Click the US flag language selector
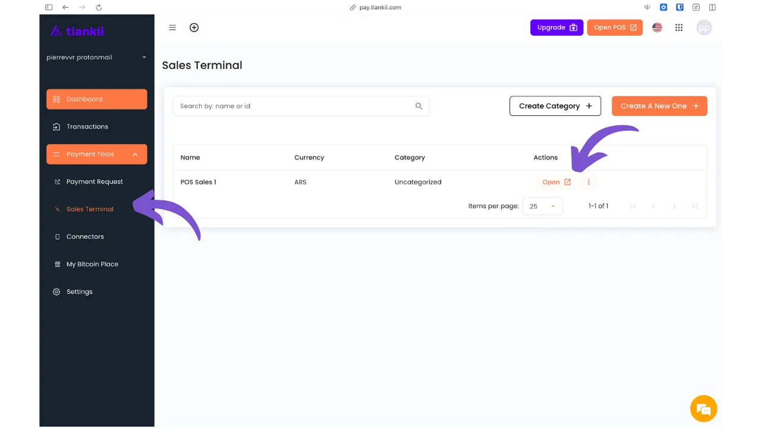The image size is (761, 428). pyautogui.click(x=657, y=27)
